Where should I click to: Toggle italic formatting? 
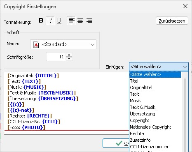tap(50, 21)
